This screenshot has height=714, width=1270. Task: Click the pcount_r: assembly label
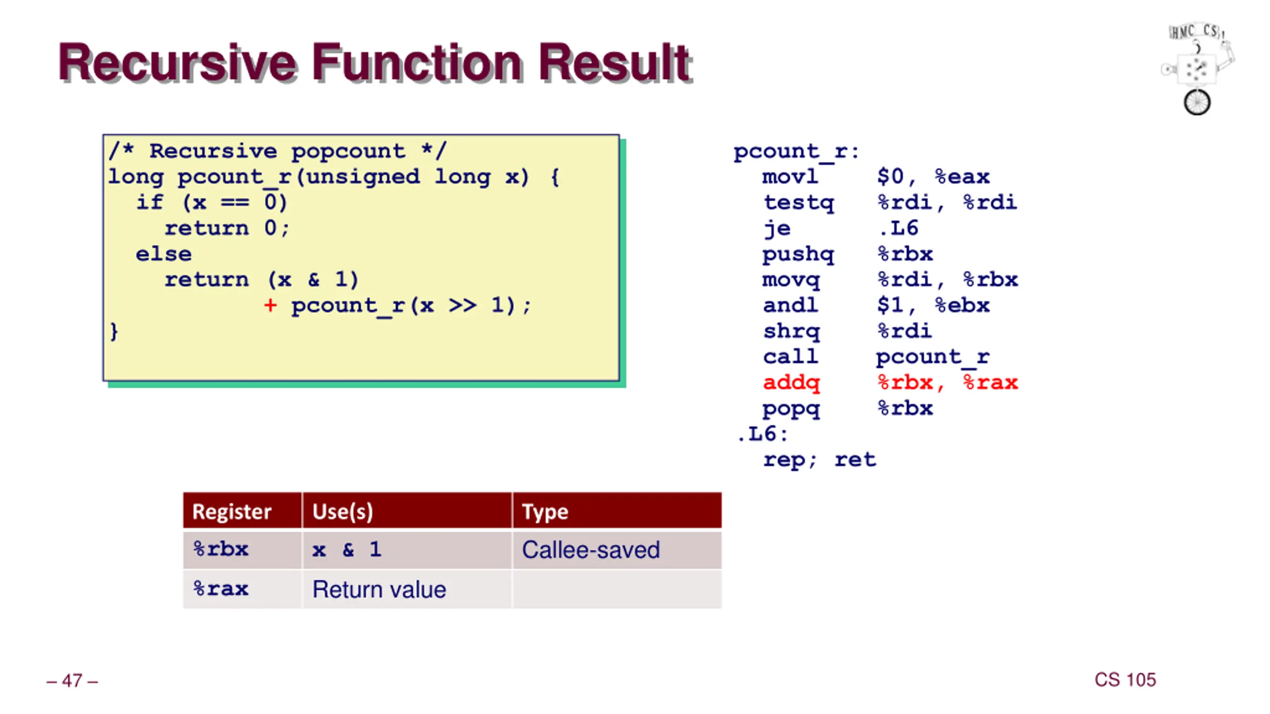[796, 151]
